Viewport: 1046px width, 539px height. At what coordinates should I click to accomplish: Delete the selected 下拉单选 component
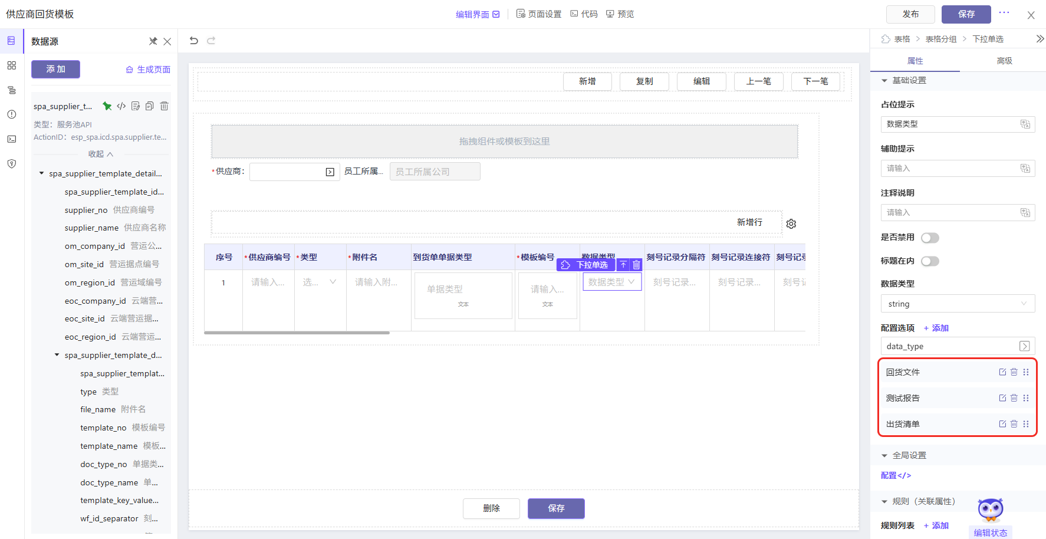point(636,265)
